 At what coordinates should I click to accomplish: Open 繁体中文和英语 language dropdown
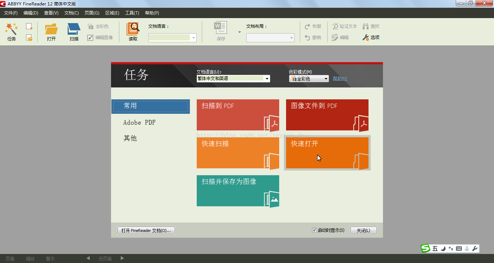[x=233, y=78]
